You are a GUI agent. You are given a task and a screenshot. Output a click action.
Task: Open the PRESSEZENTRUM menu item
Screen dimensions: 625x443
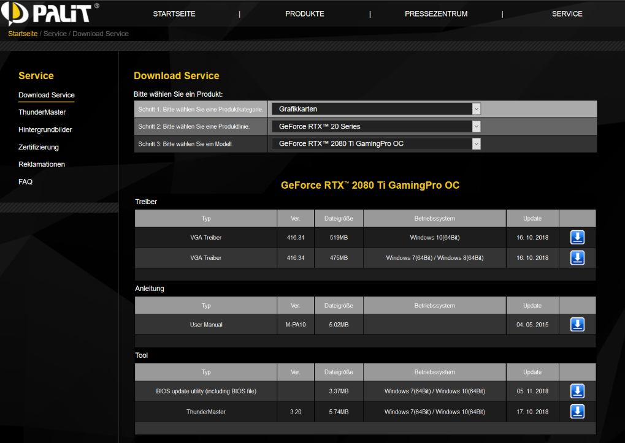436,14
